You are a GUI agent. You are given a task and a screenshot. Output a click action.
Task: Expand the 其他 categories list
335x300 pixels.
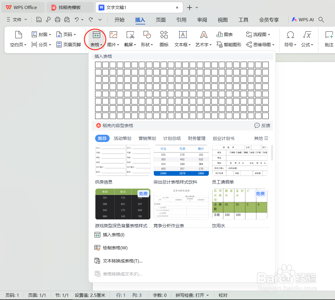(261, 138)
